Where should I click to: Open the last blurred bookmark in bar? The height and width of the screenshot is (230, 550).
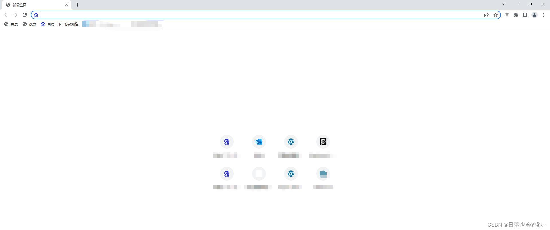click(x=146, y=24)
